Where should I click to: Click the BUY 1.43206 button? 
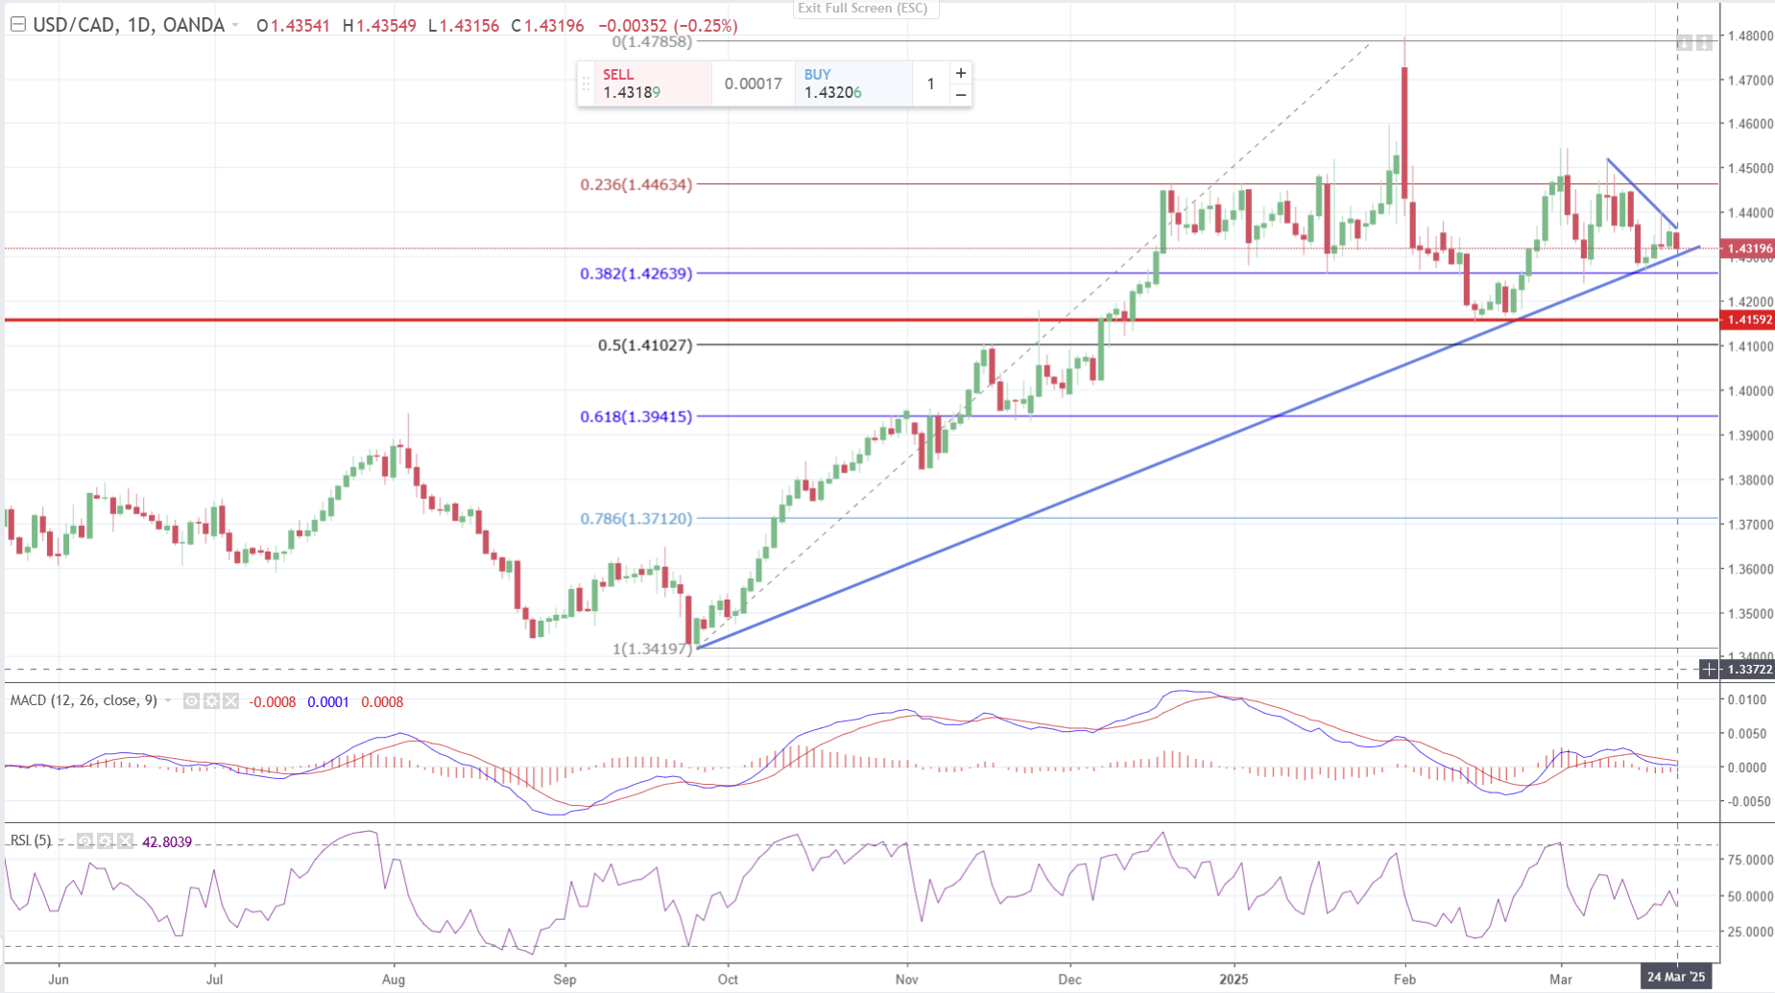tap(852, 84)
